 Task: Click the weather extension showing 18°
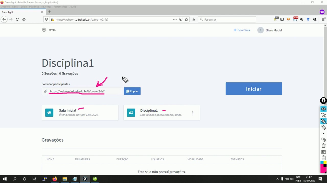[276, 19]
